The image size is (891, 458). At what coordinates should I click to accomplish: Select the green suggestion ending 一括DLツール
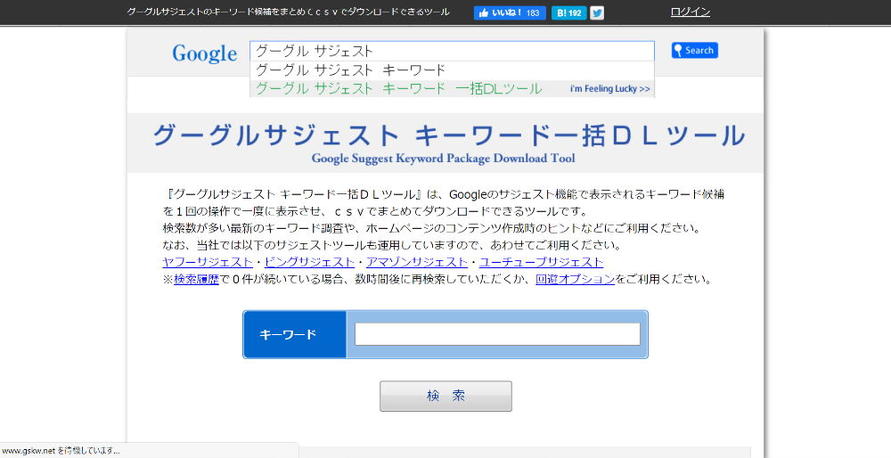[x=398, y=88]
